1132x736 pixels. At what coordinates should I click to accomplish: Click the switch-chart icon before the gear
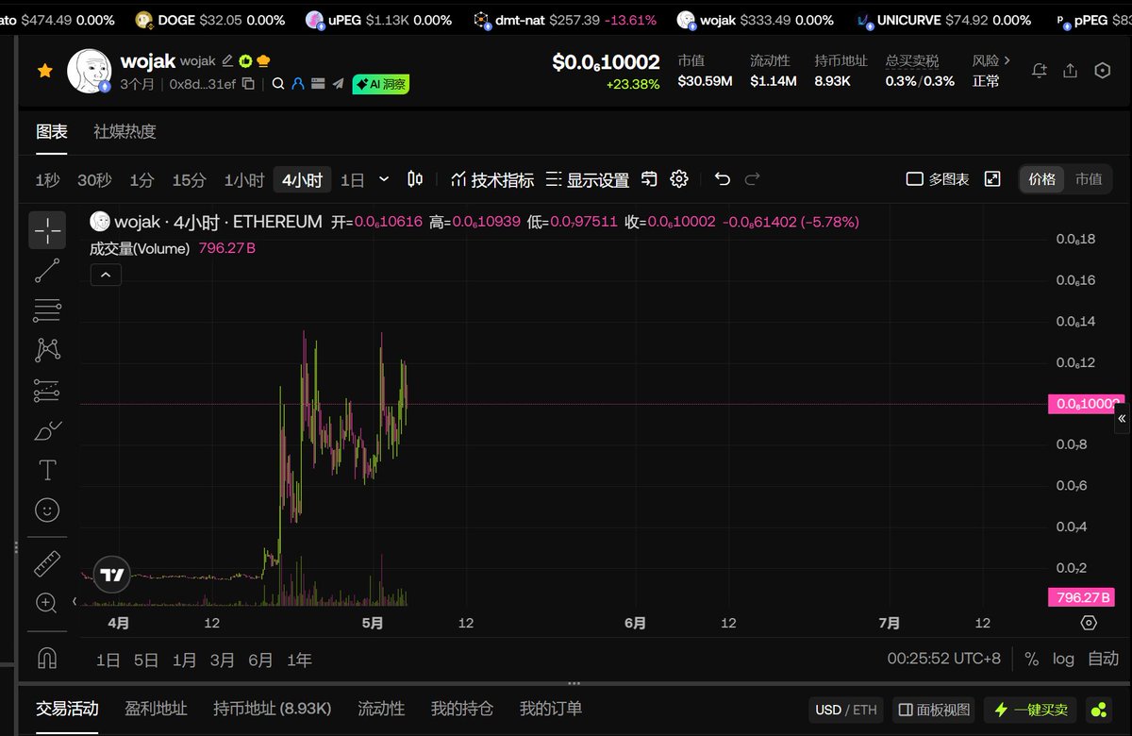[649, 179]
